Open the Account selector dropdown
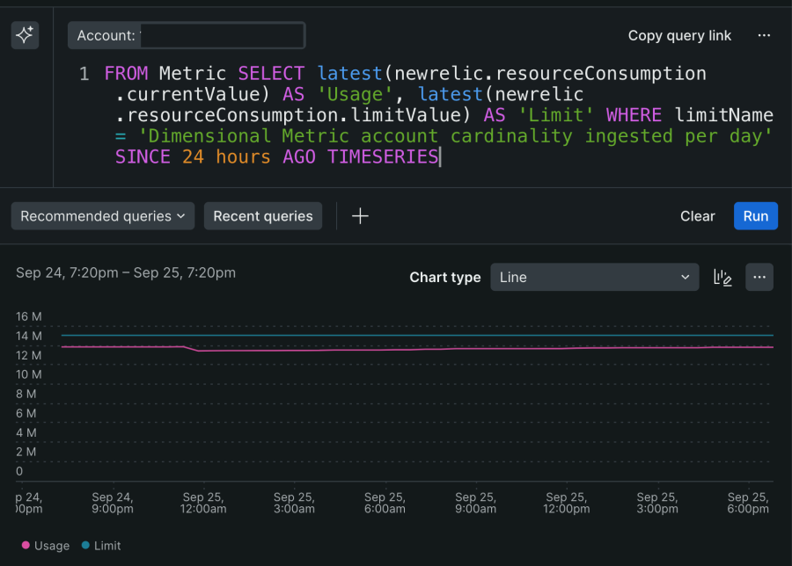 click(x=187, y=36)
